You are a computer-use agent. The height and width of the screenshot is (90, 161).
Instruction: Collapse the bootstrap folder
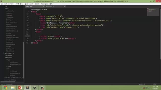[5, 58]
